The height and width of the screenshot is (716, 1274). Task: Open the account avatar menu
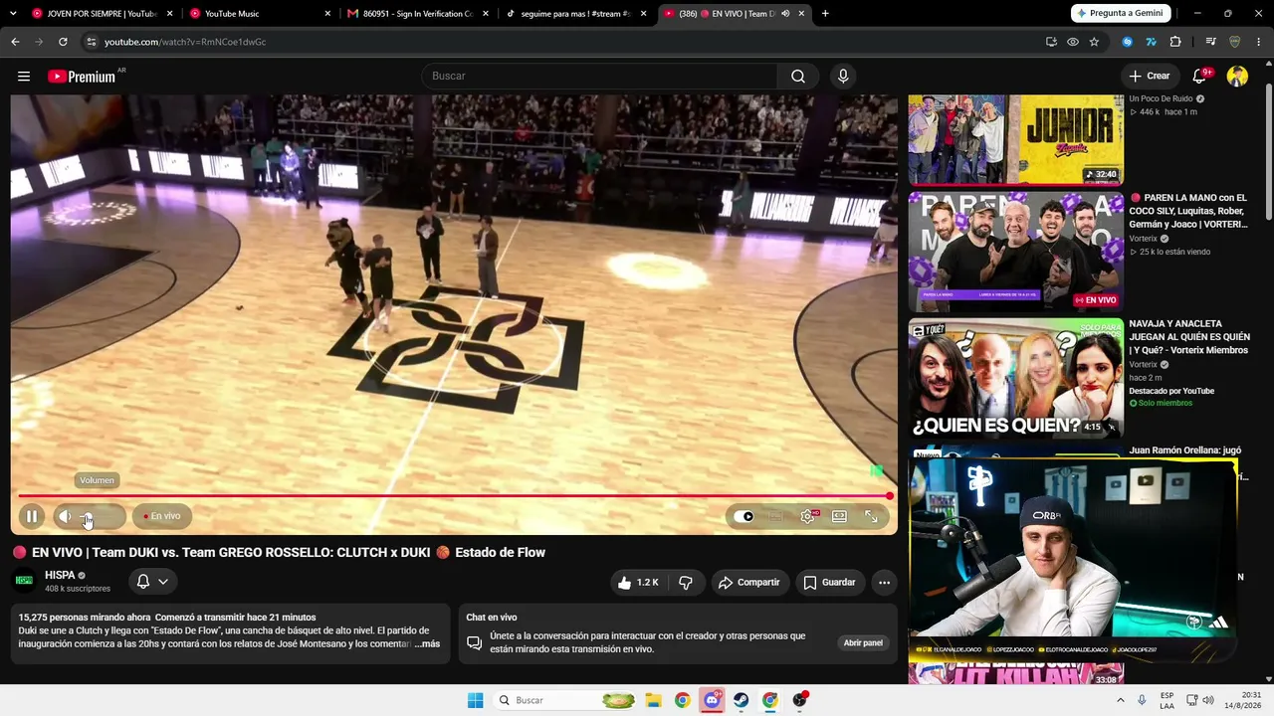pyautogui.click(x=1237, y=77)
